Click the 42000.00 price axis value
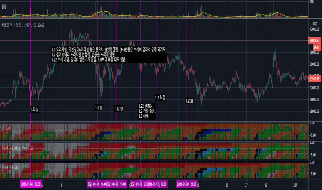The image size is (322, 190). coord(314,29)
